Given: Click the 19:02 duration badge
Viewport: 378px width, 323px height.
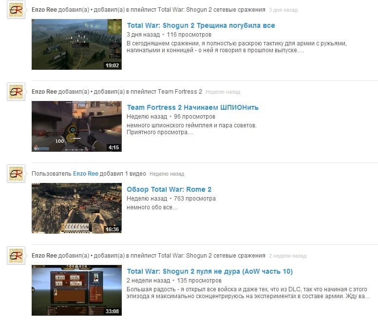Looking at the screenshot, I should click(x=112, y=65).
